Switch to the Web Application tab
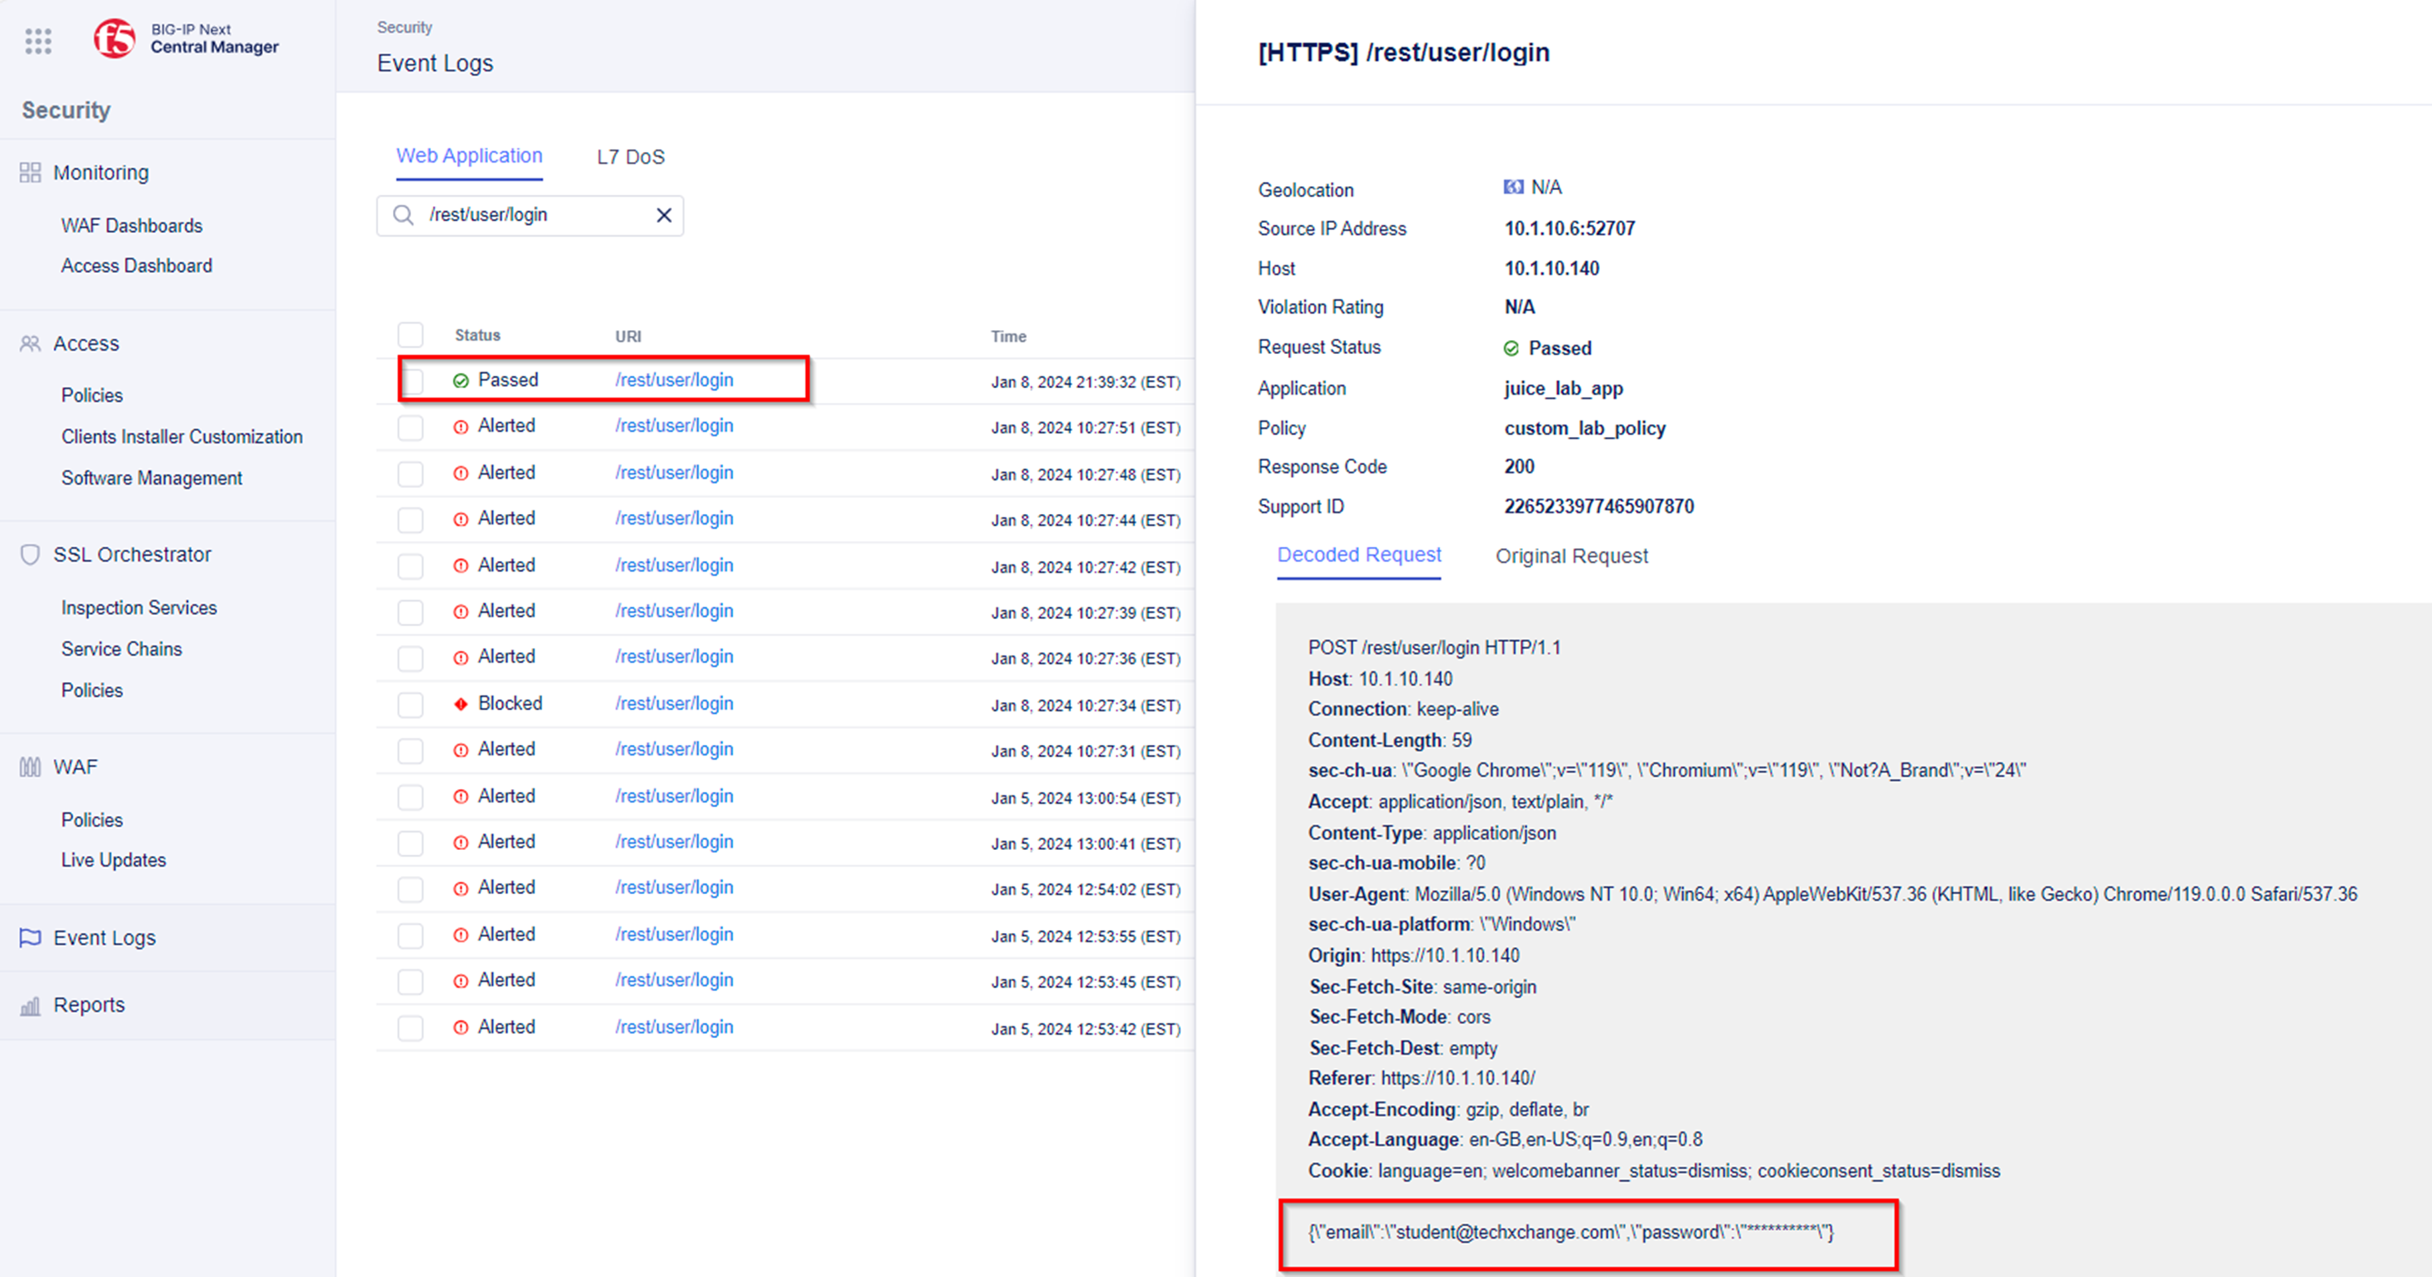Image resolution: width=2432 pixels, height=1277 pixels. click(469, 156)
